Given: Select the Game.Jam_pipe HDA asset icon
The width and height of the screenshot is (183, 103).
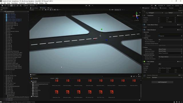Looking at the screenshot, I should 89,81.
